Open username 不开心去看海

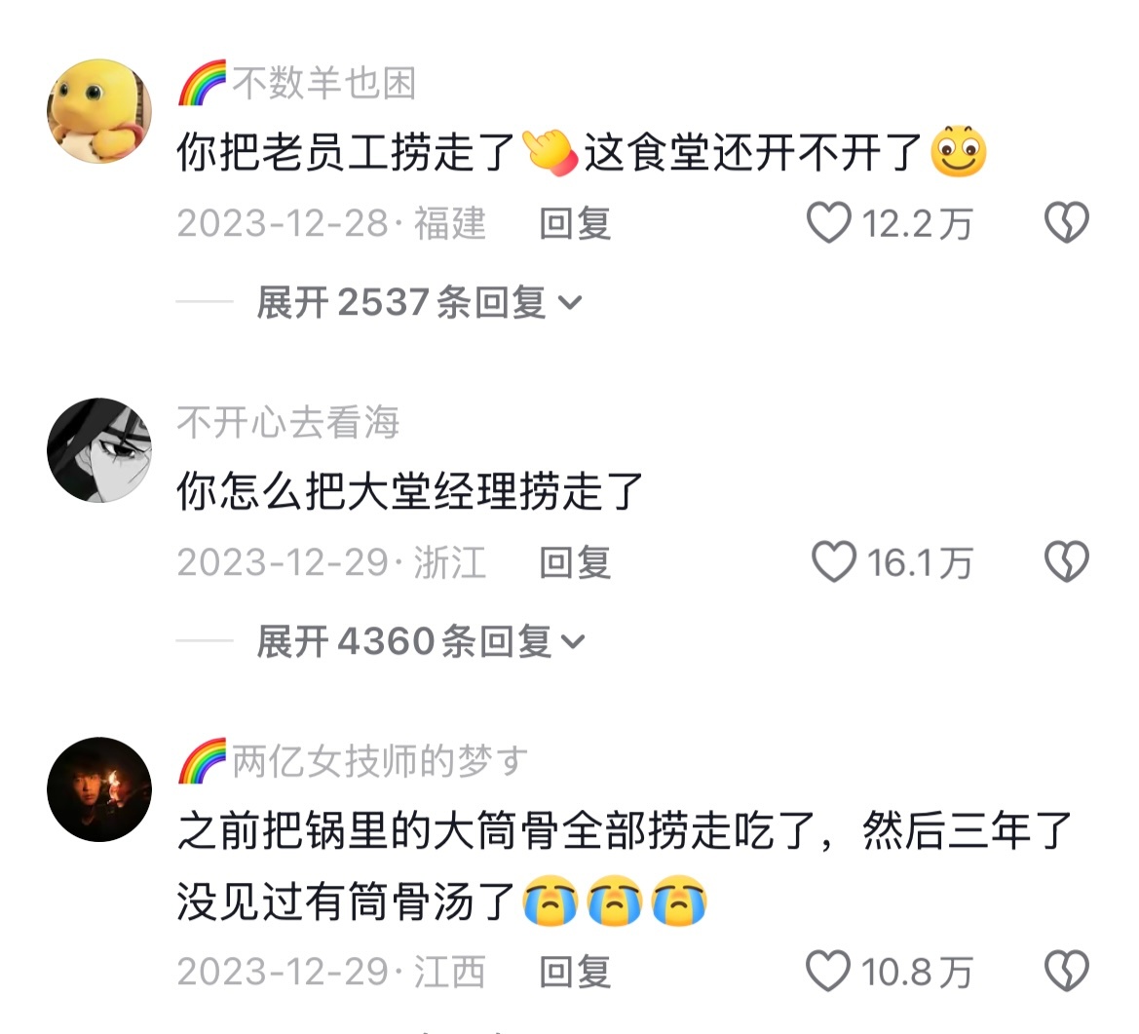pos(288,422)
